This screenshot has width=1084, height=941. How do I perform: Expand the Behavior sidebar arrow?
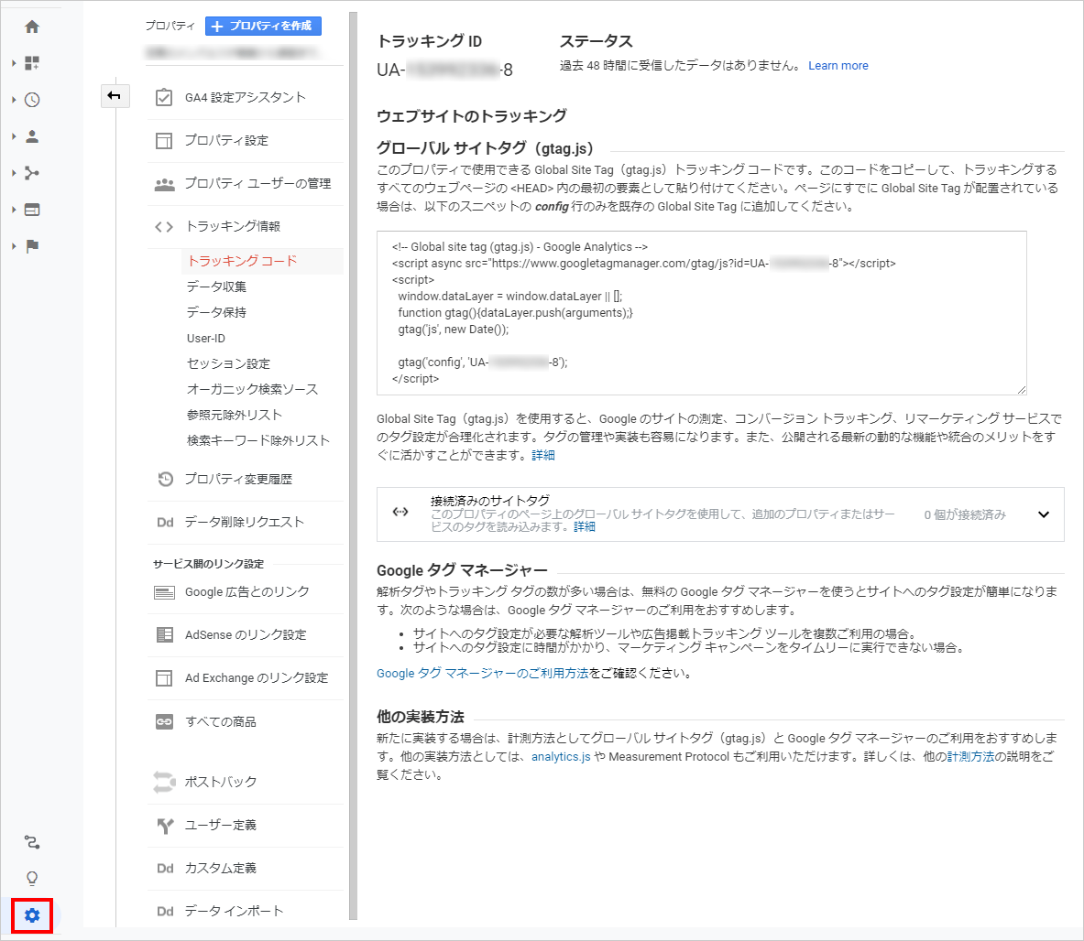(14, 210)
